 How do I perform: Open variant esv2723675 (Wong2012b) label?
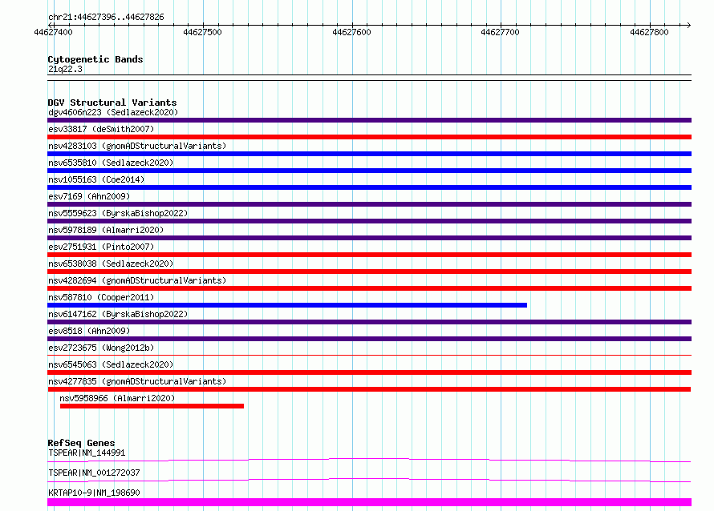coord(101,348)
